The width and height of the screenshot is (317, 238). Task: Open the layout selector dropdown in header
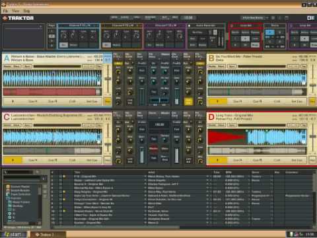[x=255, y=18]
